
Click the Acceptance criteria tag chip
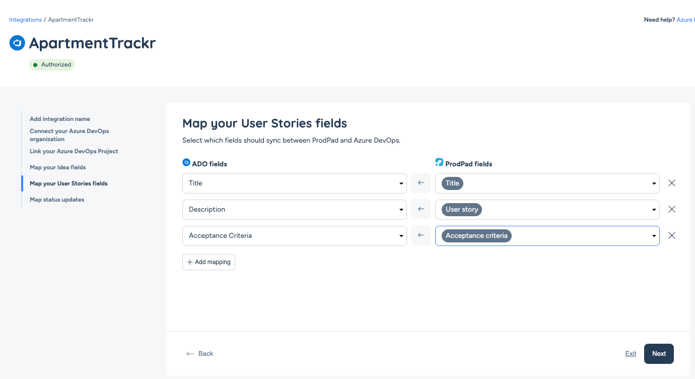tap(476, 236)
